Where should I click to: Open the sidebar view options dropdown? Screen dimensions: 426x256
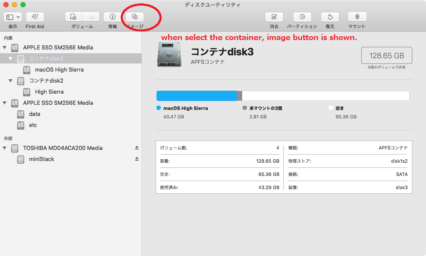[13, 17]
